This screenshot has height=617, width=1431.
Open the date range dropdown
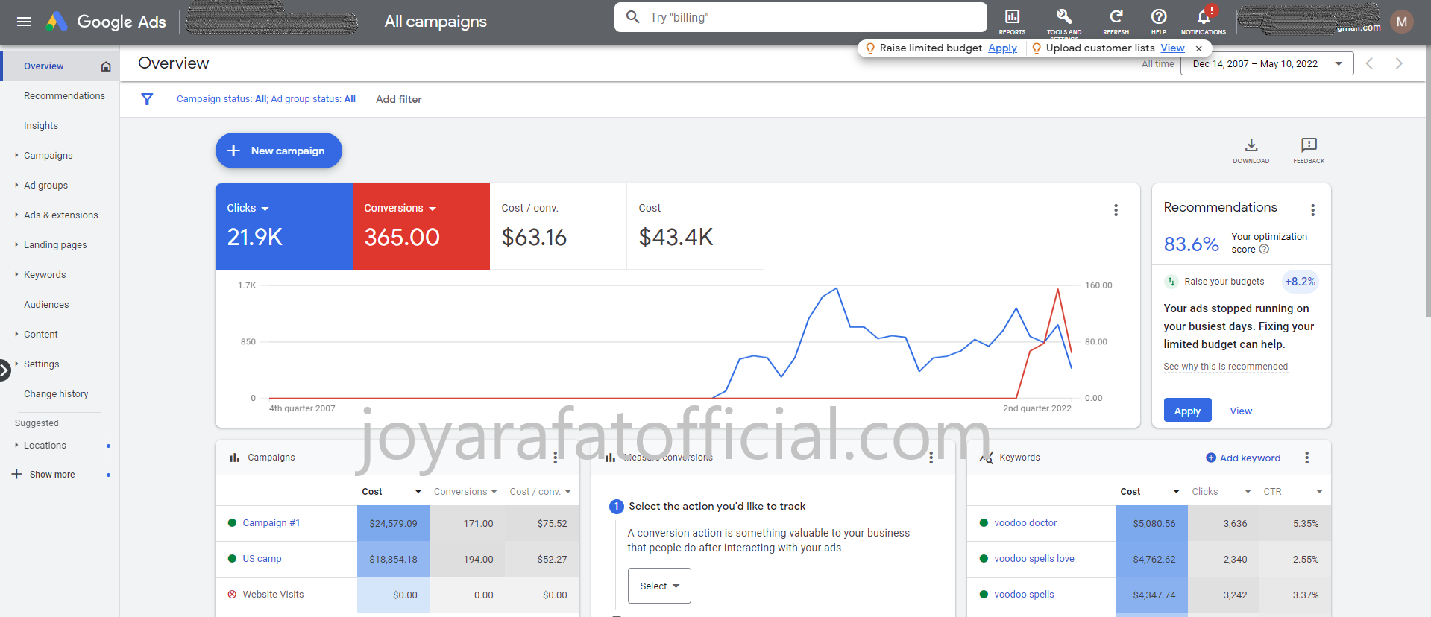pyautogui.click(x=1267, y=64)
